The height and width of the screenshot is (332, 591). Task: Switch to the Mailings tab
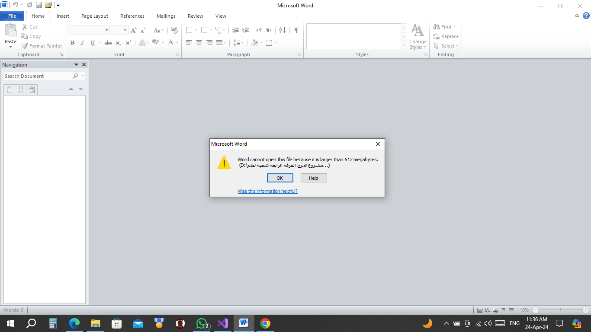(x=166, y=16)
